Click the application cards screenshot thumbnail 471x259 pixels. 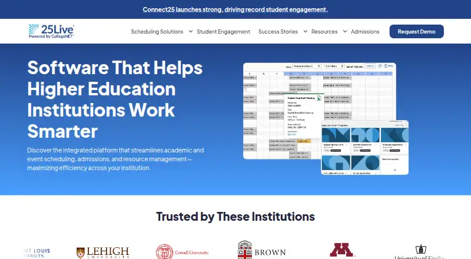pos(364,148)
